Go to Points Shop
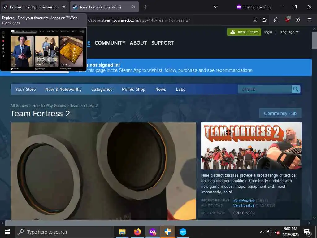Viewport: 317px width, 238px height. point(134,89)
